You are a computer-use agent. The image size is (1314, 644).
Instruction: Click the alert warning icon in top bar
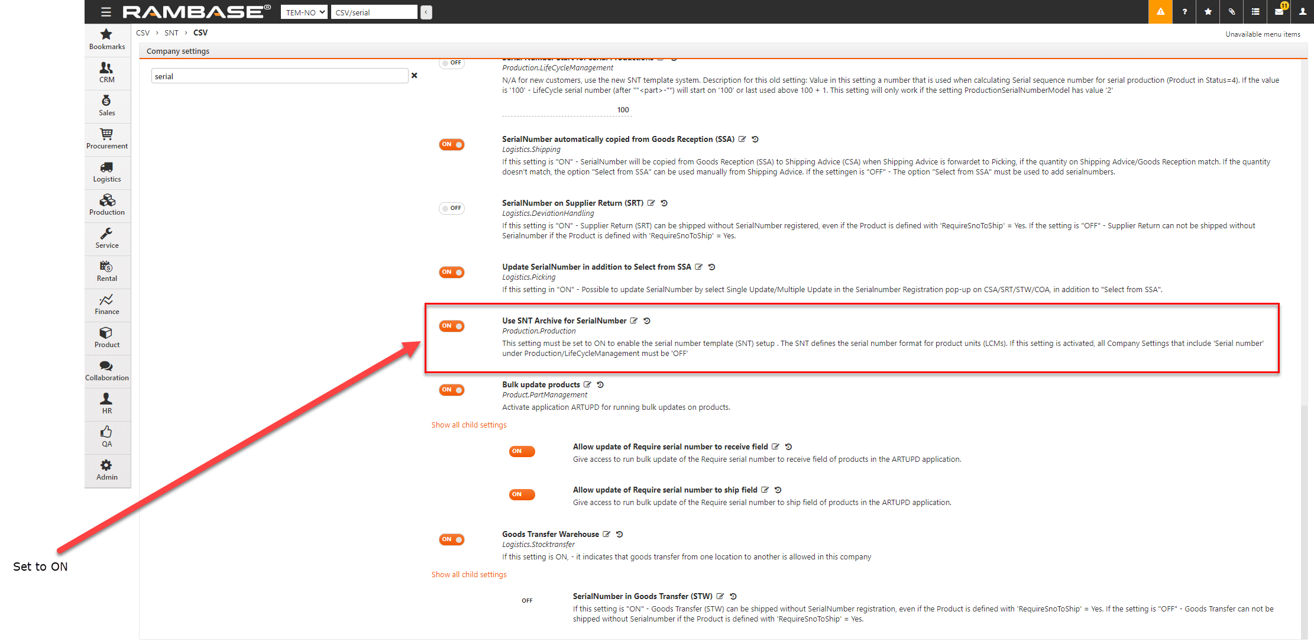point(1160,12)
